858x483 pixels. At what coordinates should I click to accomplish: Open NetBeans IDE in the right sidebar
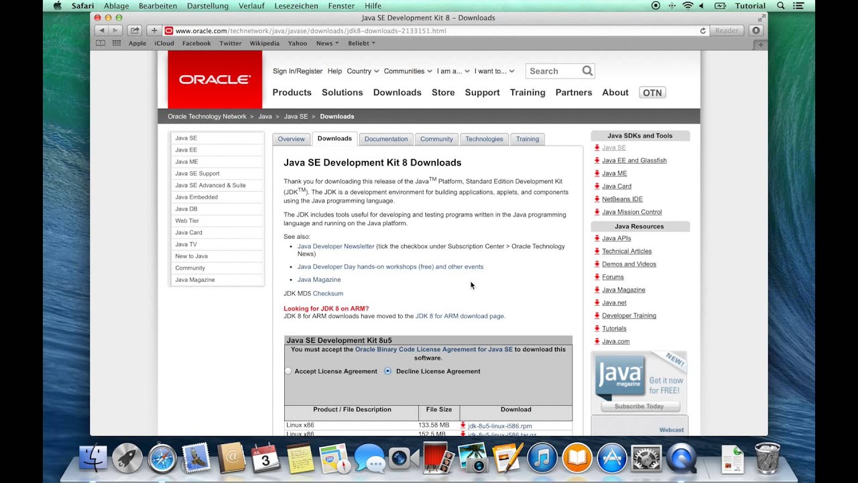[x=622, y=199]
